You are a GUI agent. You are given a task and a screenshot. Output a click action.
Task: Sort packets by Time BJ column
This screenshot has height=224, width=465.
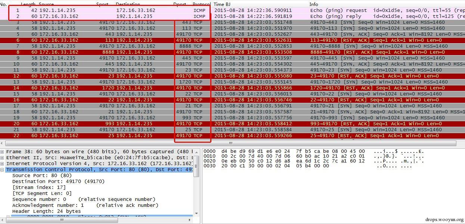pyautogui.click(x=222, y=4)
